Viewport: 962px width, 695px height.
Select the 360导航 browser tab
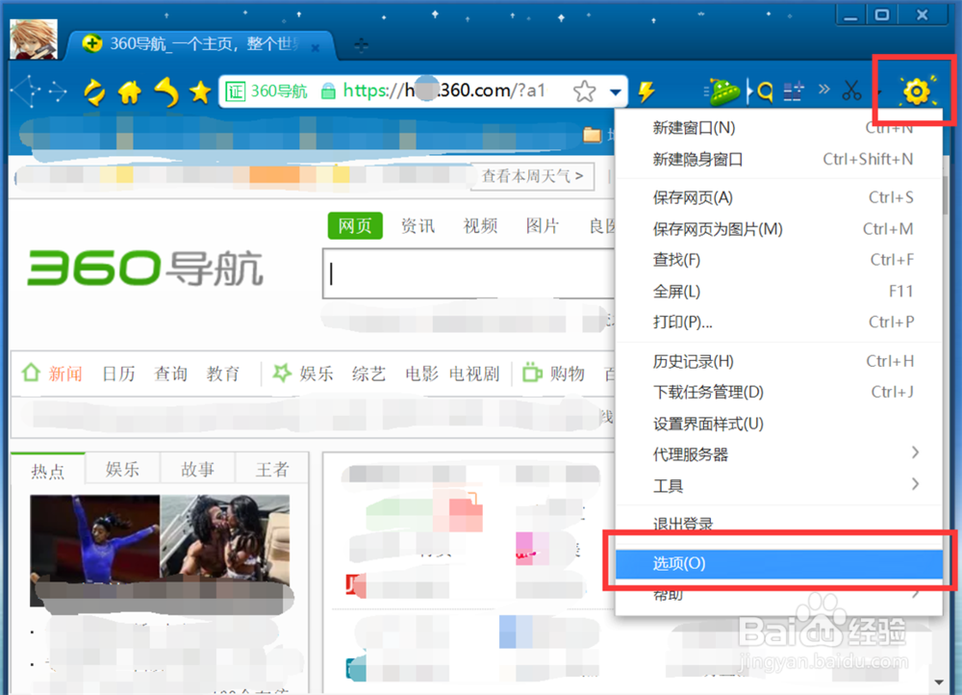[201, 44]
